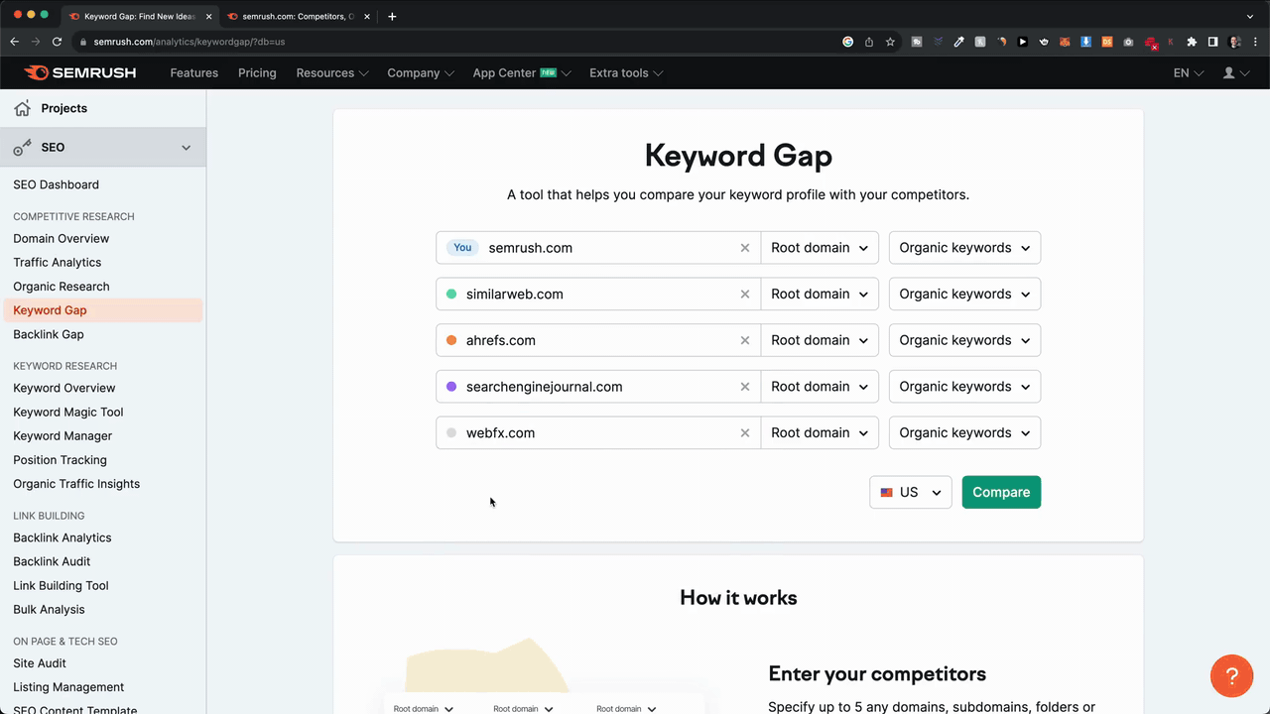
Task: Bookmark this page with the star icon
Action: click(x=890, y=42)
